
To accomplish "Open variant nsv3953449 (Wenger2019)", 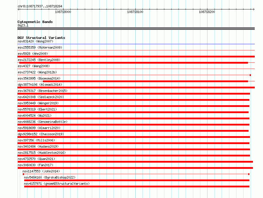I will click(38, 103).
